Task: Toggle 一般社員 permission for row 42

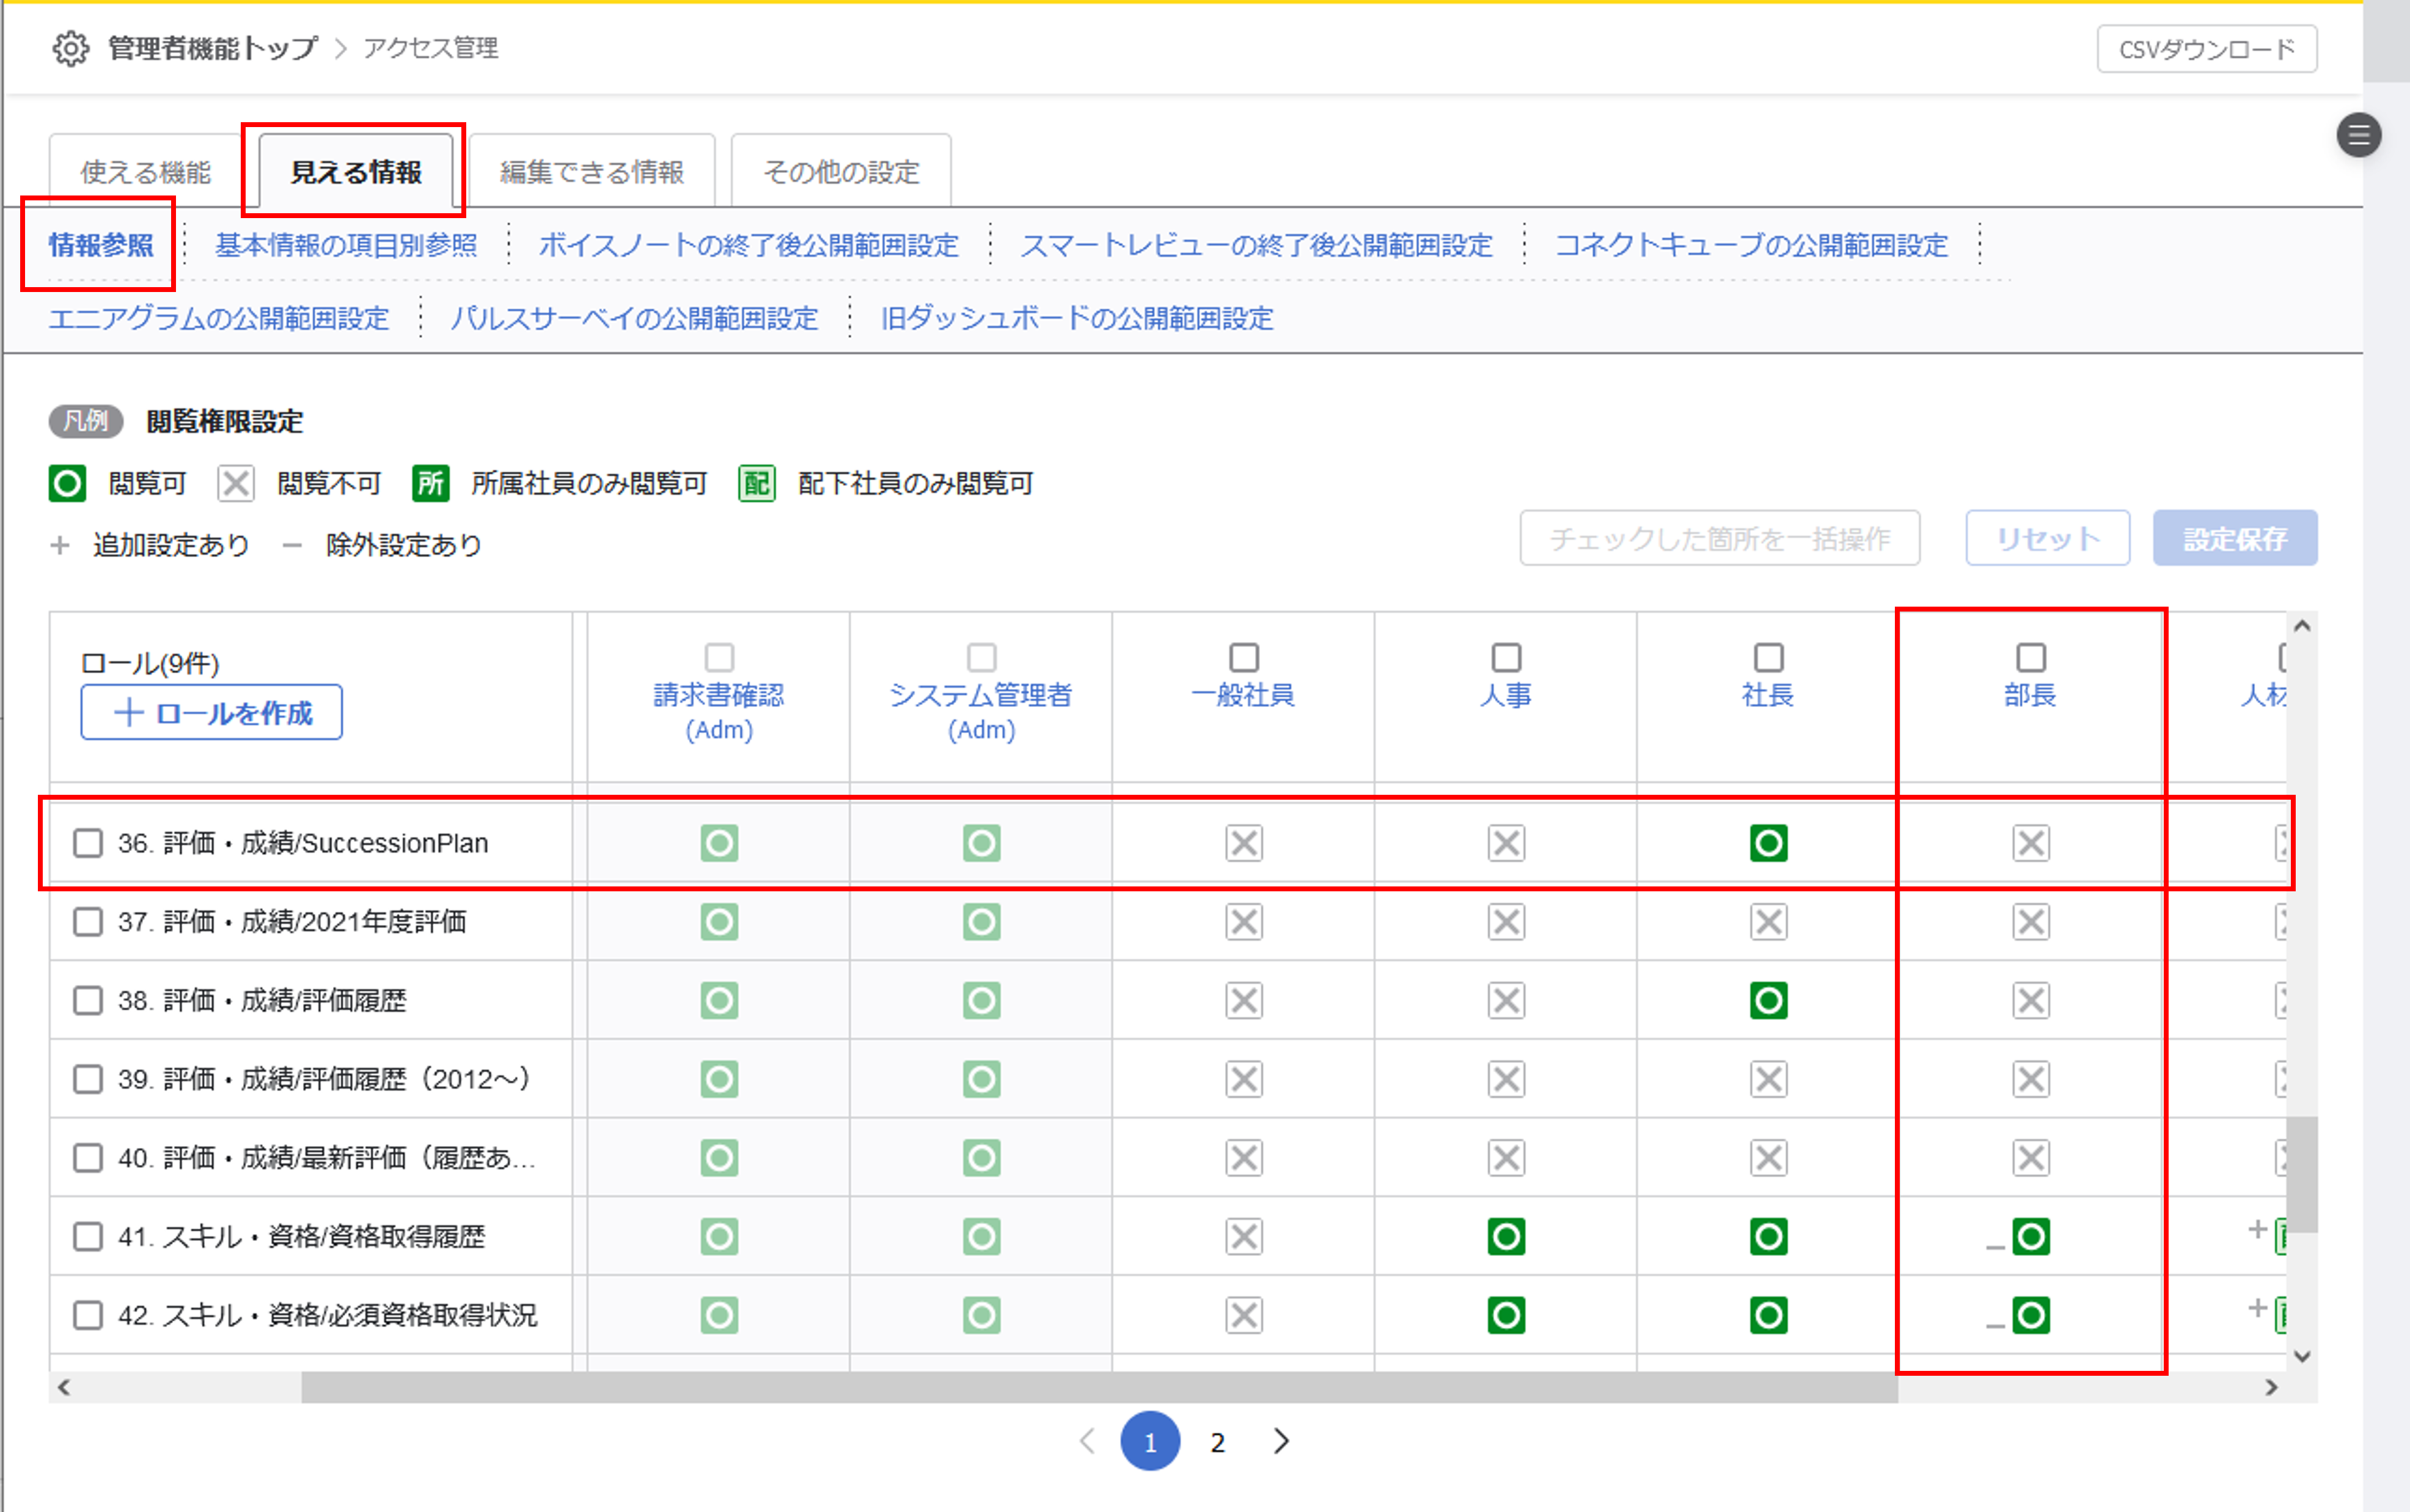Action: coord(1243,1315)
